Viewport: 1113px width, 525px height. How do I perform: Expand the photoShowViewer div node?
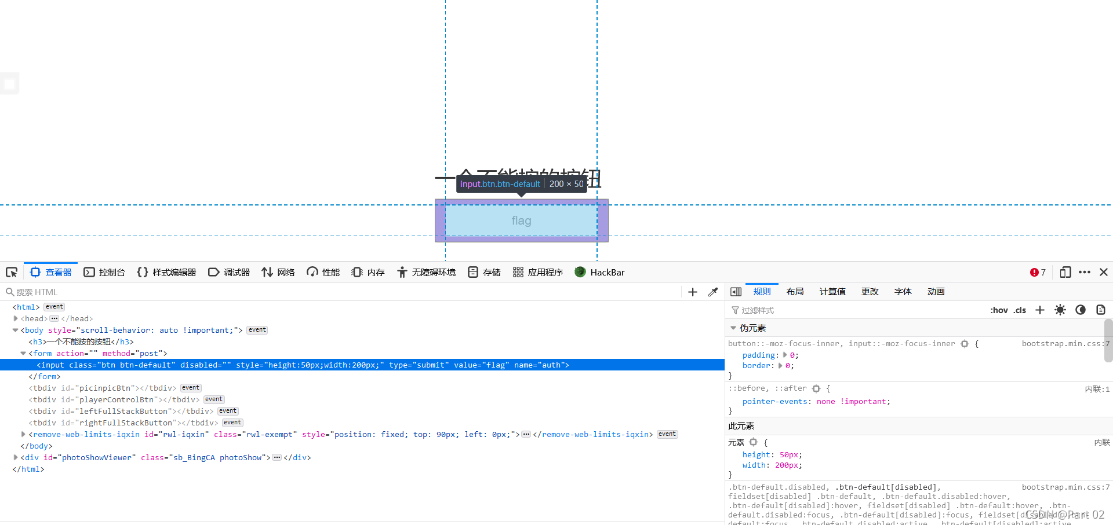pyautogui.click(x=16, y=457)
